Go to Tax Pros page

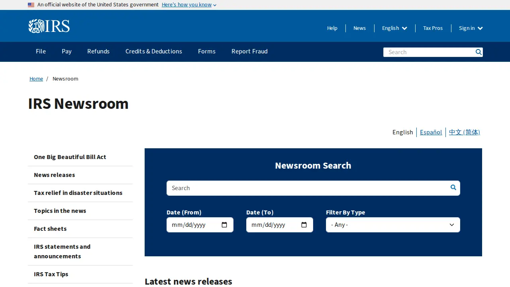[433, 28]
